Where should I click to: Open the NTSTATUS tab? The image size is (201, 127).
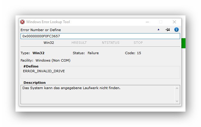point(110,43)
